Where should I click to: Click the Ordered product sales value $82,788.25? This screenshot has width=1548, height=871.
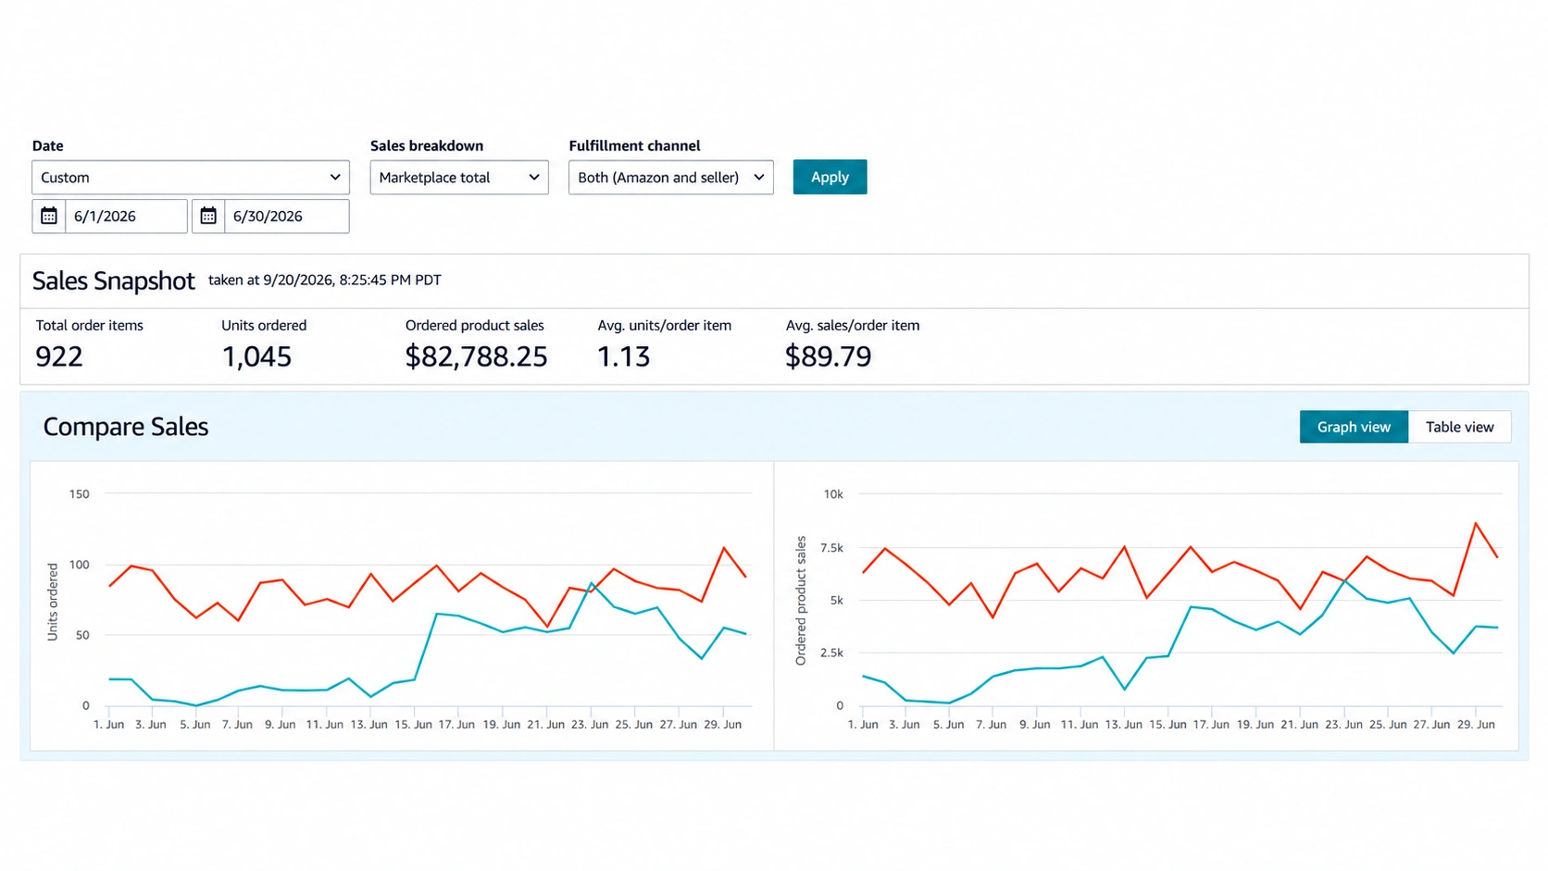click(x=476, y=356)
